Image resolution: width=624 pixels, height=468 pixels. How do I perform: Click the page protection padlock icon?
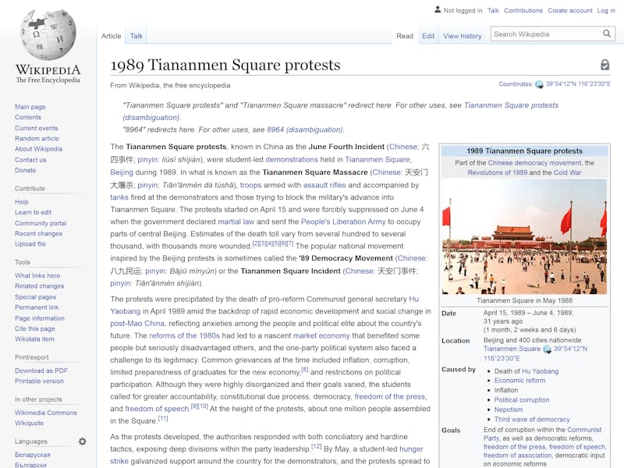tap(605, 65)
